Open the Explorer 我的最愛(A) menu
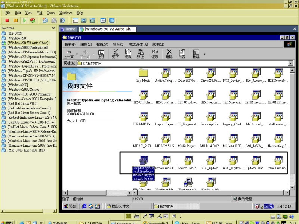 [x=138, y=44]
